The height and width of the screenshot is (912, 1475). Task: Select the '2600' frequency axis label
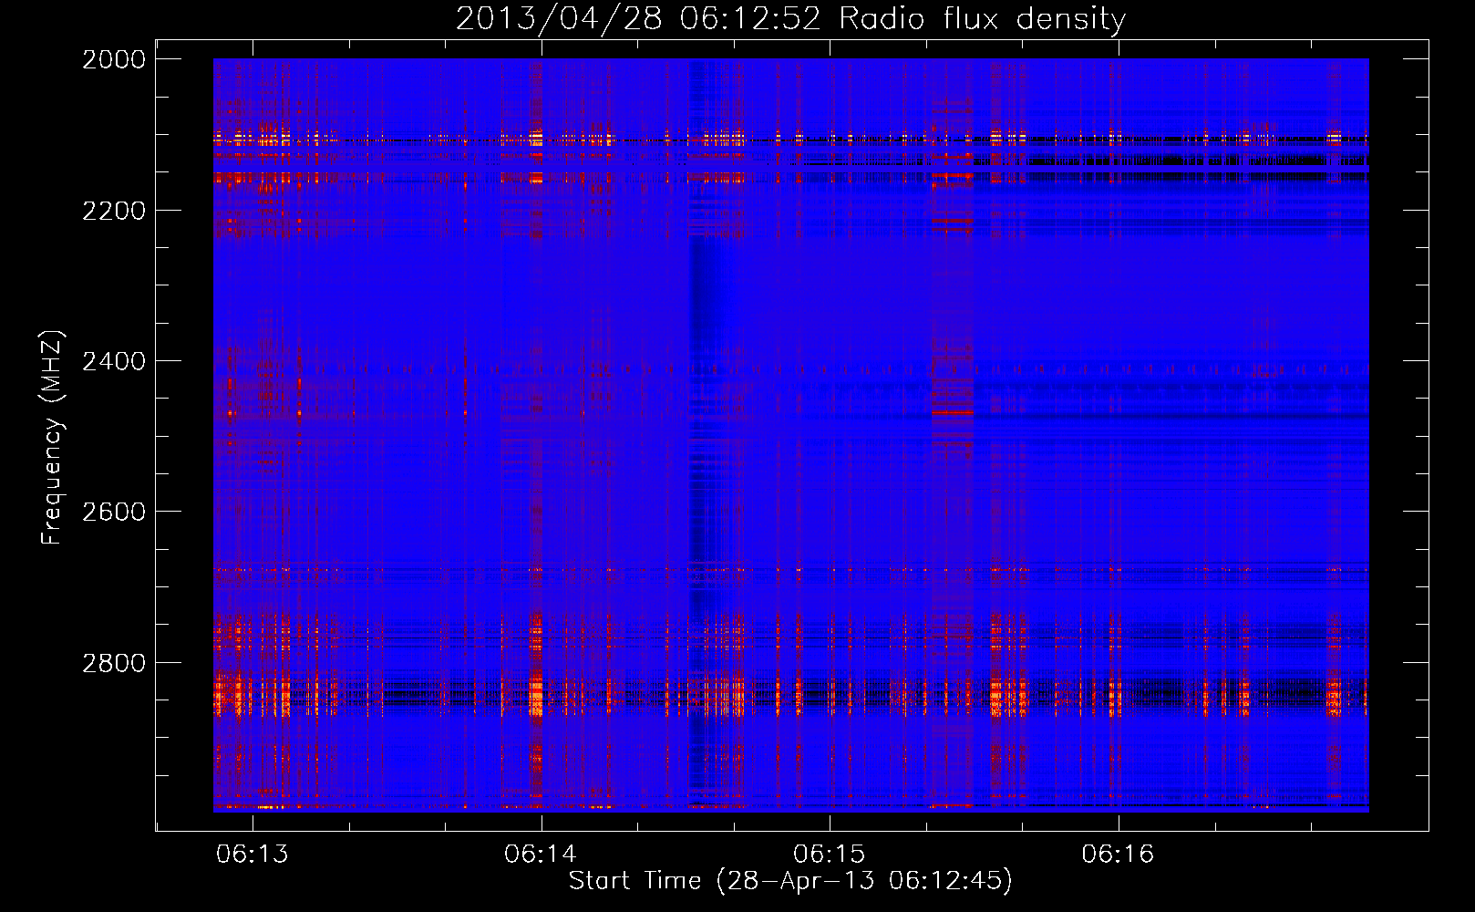click(114, 512)
